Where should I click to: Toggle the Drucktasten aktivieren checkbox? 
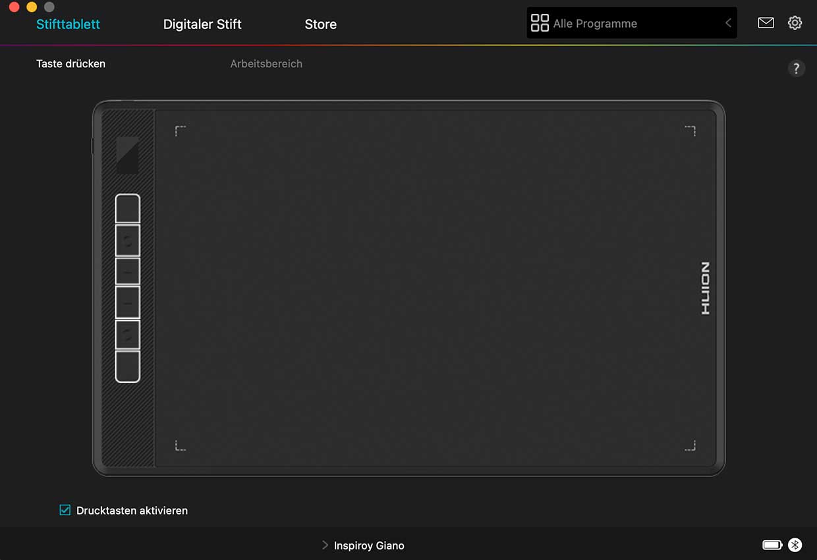click(65, 510)
